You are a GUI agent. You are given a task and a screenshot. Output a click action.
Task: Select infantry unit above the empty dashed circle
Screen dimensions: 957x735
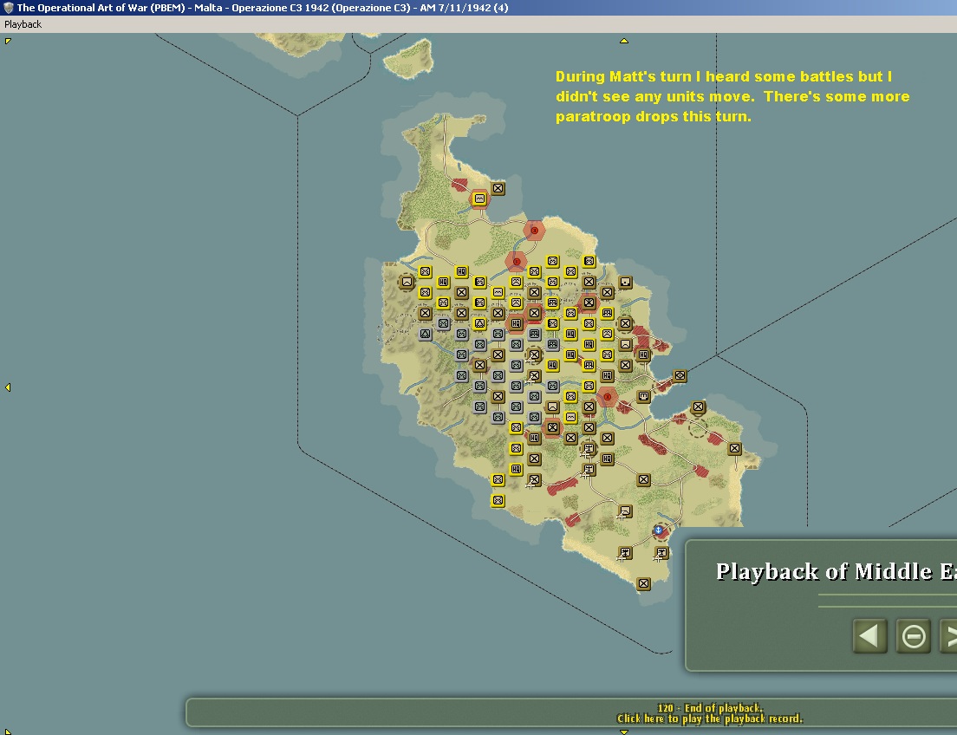(698, 407)
